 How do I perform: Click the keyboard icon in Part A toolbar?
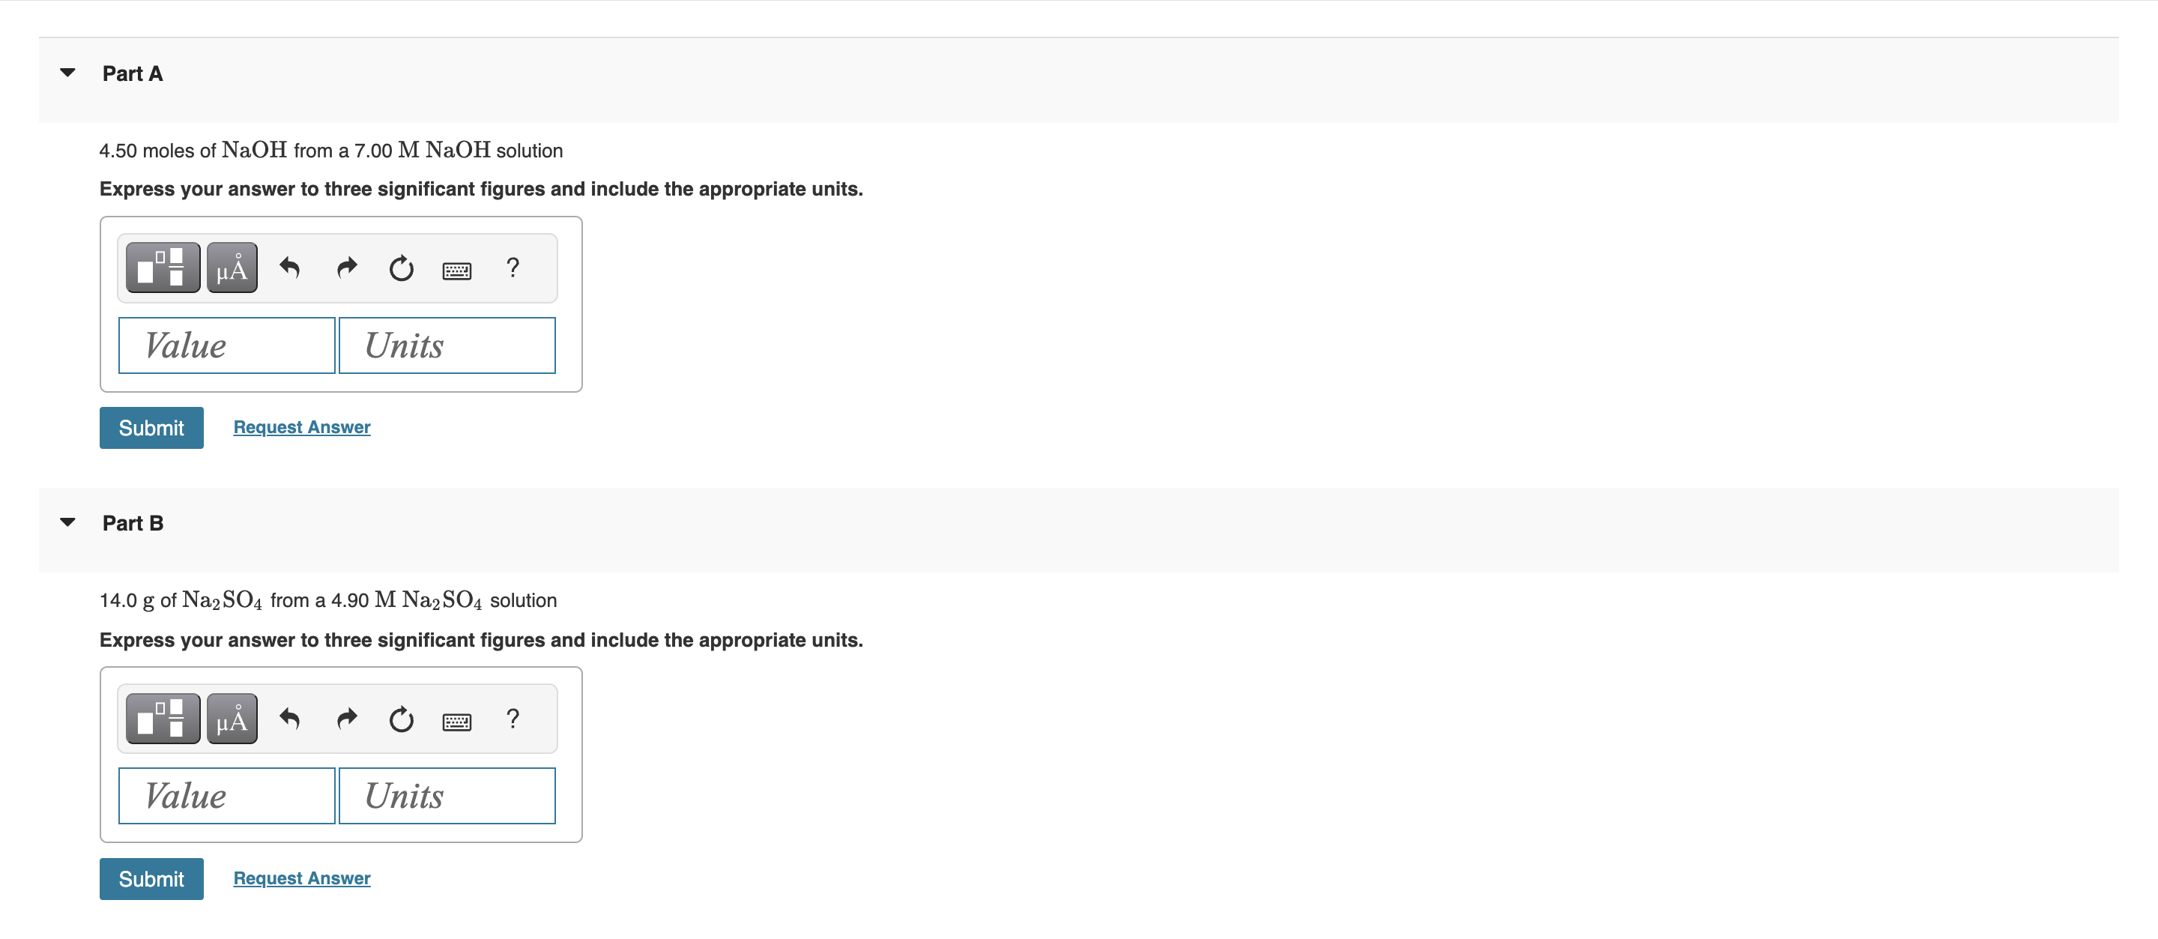(454, 268)
